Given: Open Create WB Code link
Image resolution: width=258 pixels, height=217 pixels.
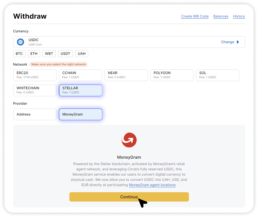Looking at the screenshot, I should point(195,16).
